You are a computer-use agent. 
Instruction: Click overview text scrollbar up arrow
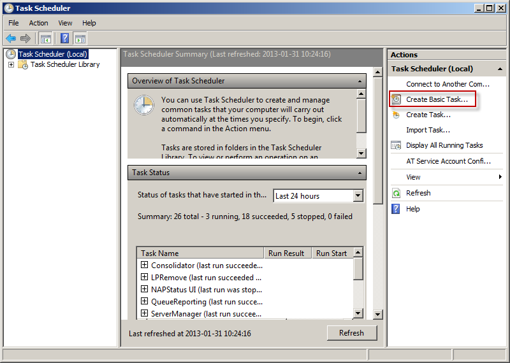(361, 94)
